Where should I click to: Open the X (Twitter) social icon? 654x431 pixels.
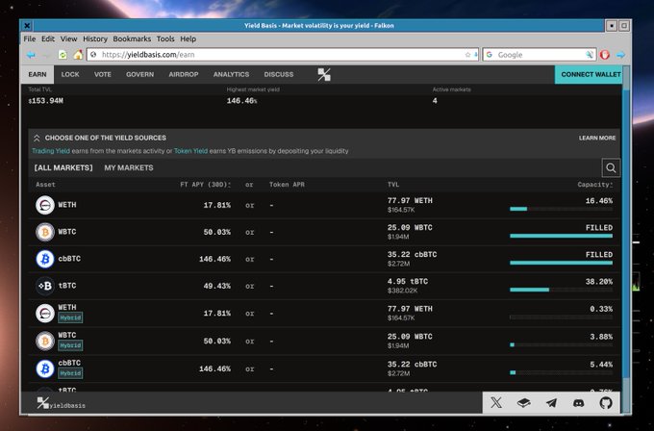click(496, 403)
